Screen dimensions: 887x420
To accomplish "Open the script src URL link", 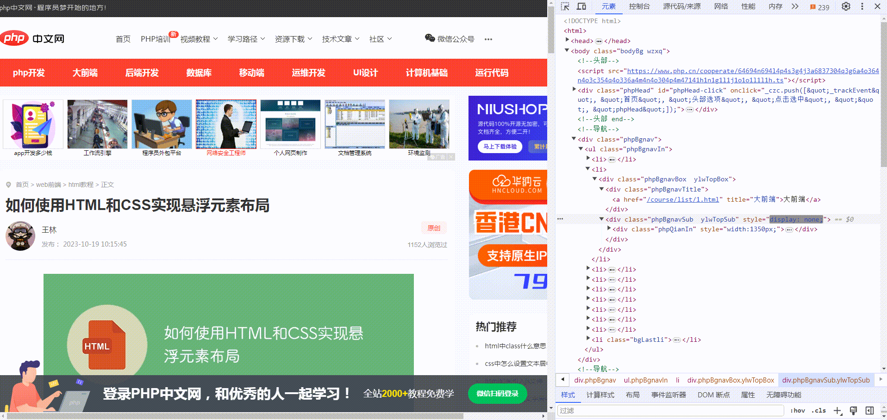I will tap(728, 75).
